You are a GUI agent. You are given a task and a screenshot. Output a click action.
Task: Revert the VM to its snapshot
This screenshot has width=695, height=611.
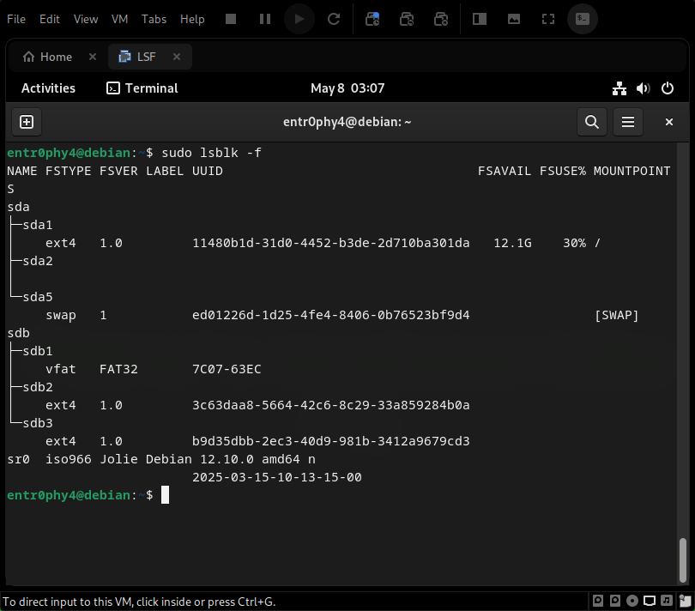click(x=407, y=19)
